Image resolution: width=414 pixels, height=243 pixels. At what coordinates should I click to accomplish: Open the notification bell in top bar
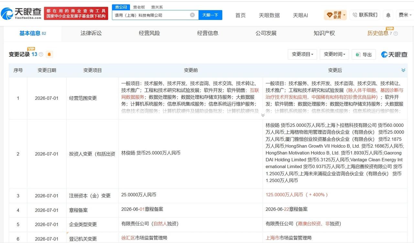pos(388,15)
